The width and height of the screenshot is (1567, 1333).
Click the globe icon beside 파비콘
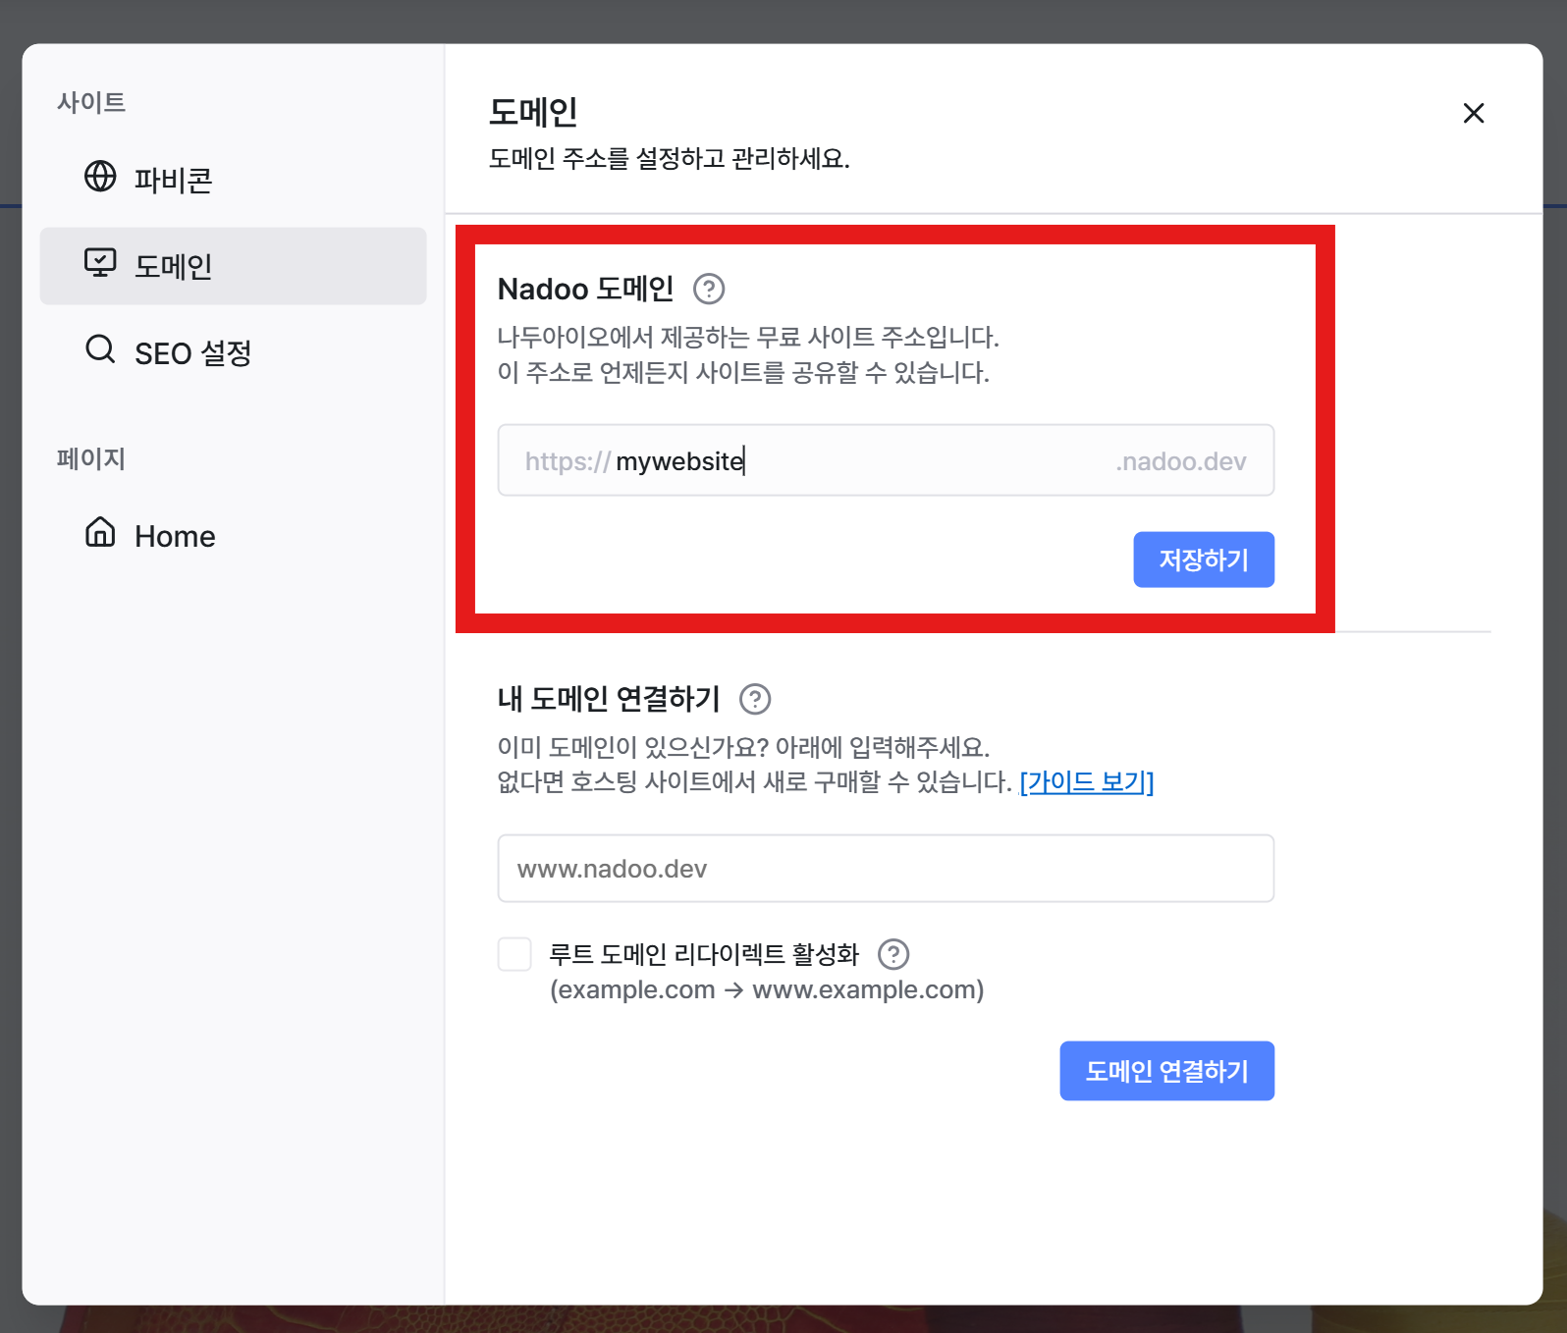coord(100,177)
